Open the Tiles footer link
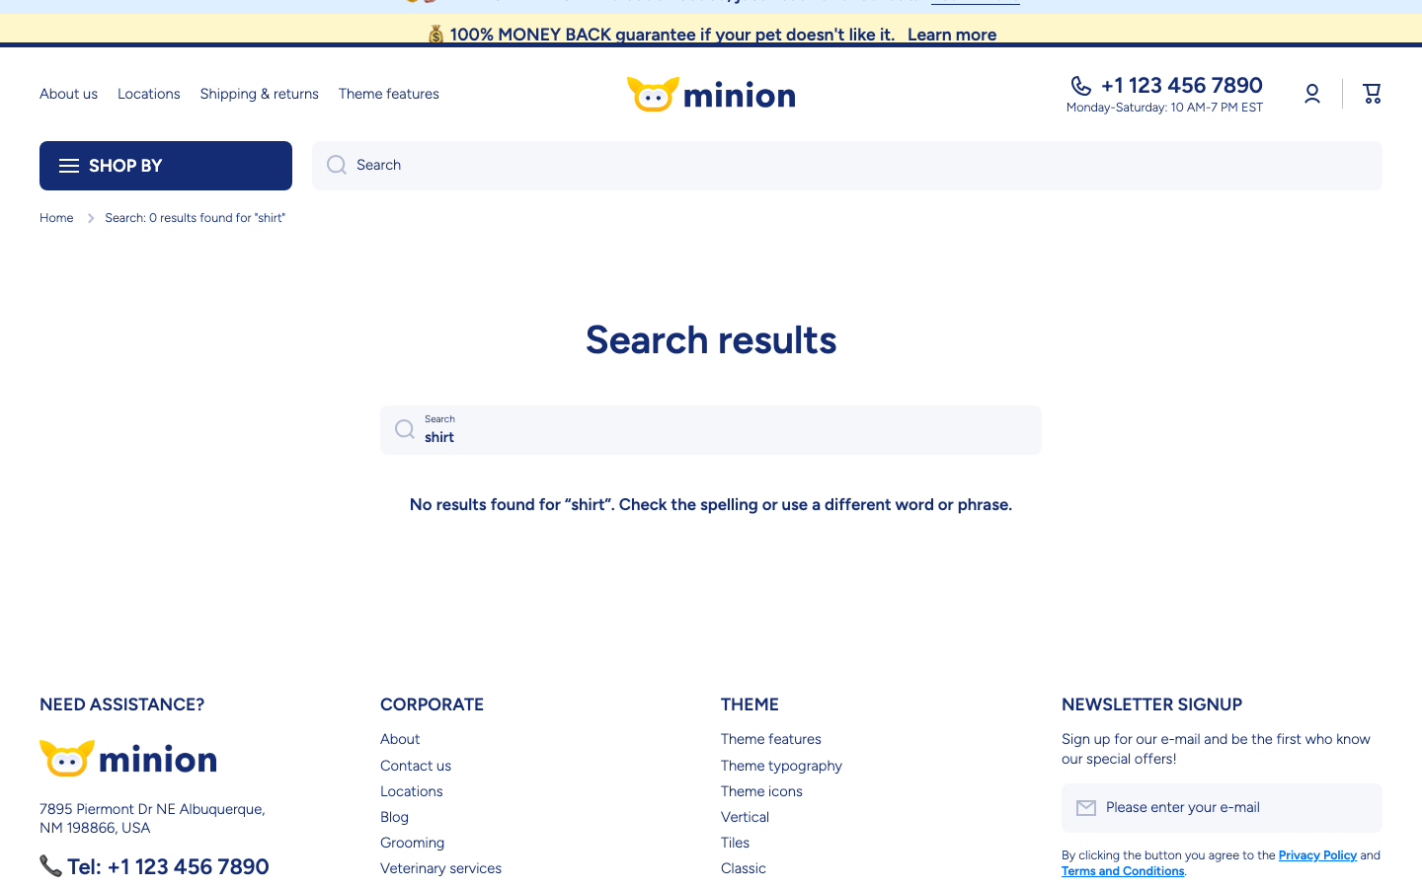Viewport: 1422px width, 888px height. pos(735,843)
